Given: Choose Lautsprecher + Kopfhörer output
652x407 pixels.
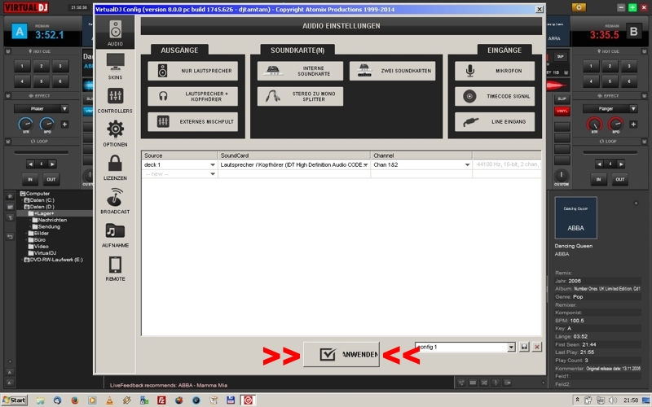Looking at the screenshot, I should 193,96.
